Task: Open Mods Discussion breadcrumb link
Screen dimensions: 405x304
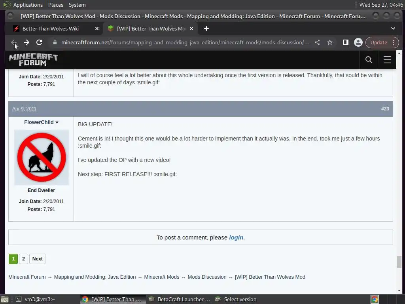Action: tap(207, 277)
